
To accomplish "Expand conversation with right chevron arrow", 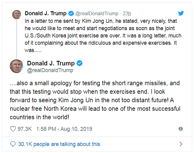I will coord(181,144).
